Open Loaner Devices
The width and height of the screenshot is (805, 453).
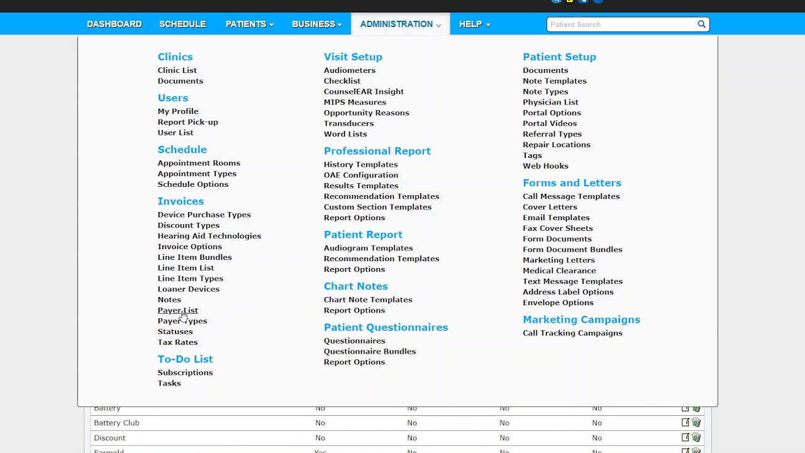[x=189, y=289]
